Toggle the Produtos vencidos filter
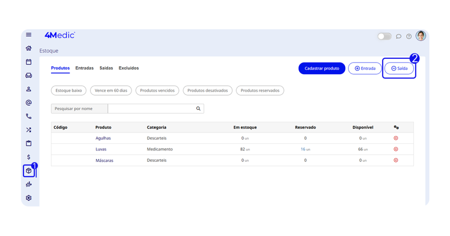The width and height of the screenshot is (450, 236). pyautogui.click(x=157, y=90)
